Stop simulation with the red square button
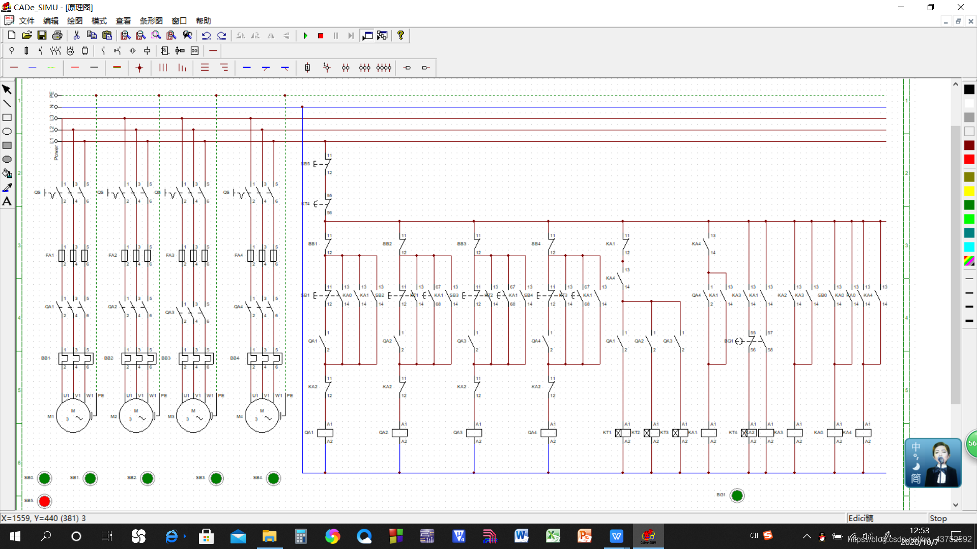 click(x=321, y=36)
